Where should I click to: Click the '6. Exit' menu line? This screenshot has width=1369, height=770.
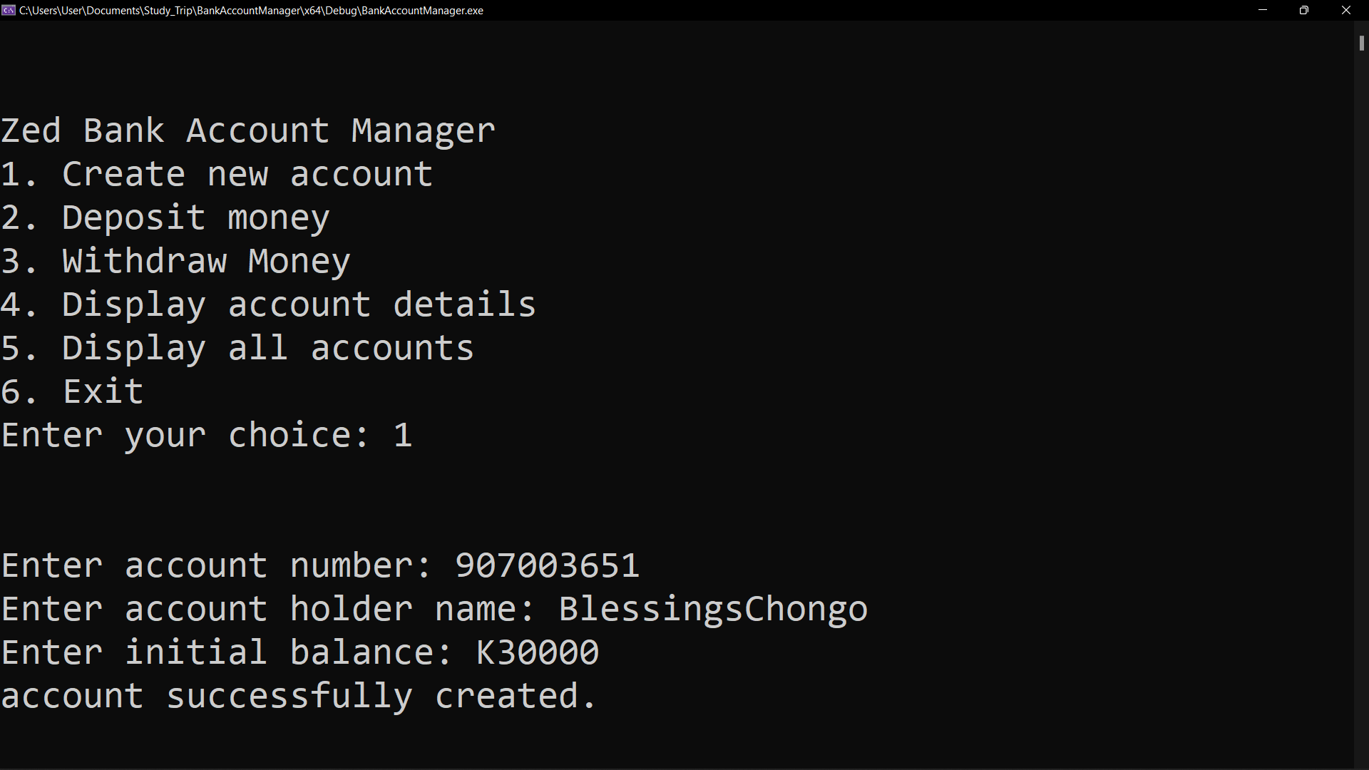pos(72,392)
